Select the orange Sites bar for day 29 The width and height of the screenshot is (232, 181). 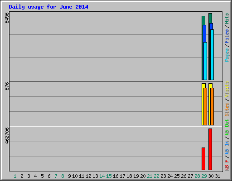tap(205, 106)
